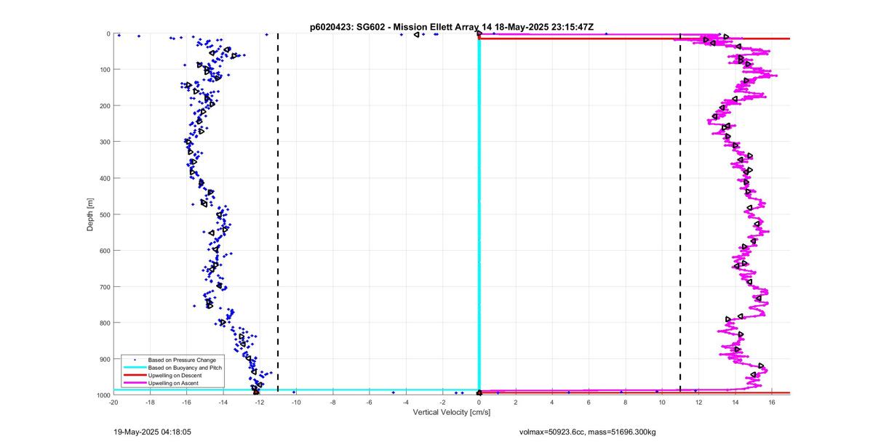This screenshot has height=444, width=873.
Task: Select the "Upwelling on Descent" legend entry
Action: coord(175,375)
